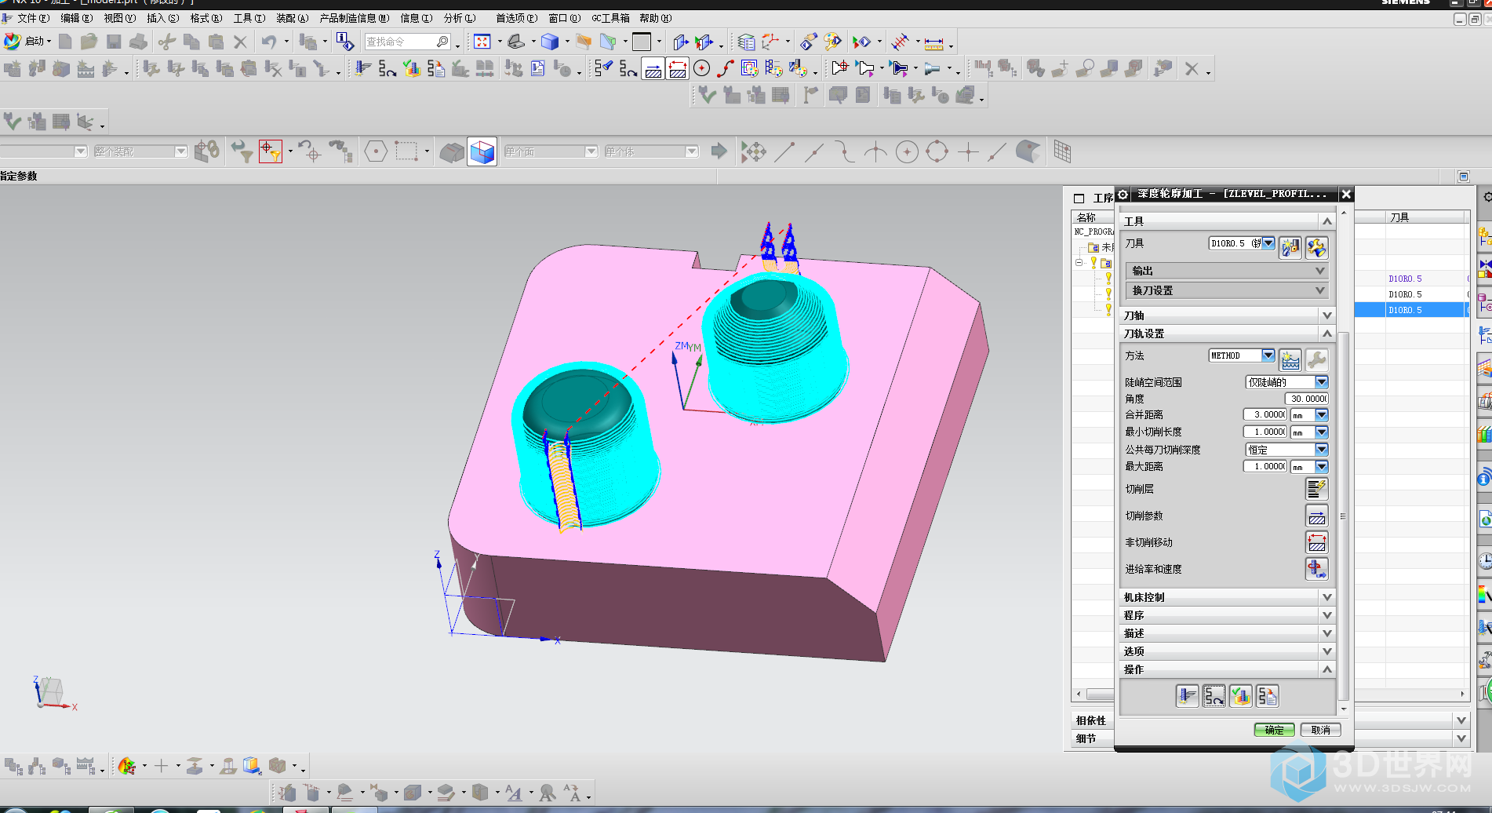This screenshot has width=1492, height=813.
Task: Click the Undo arrow icon
Action: point(269,42)
